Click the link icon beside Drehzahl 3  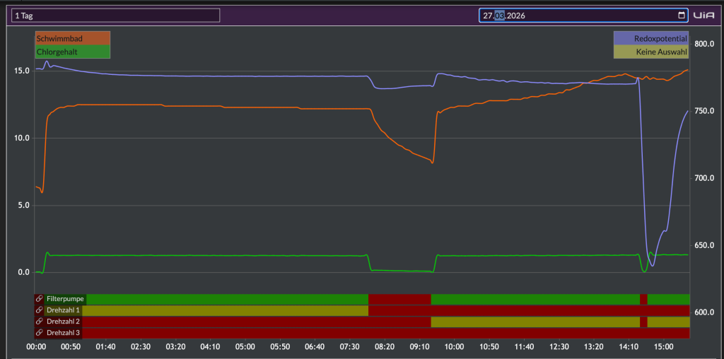click(40, 332)
